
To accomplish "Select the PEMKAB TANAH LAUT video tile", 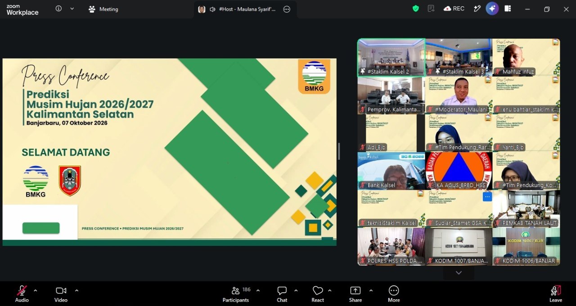I will [x=526, y=209].
